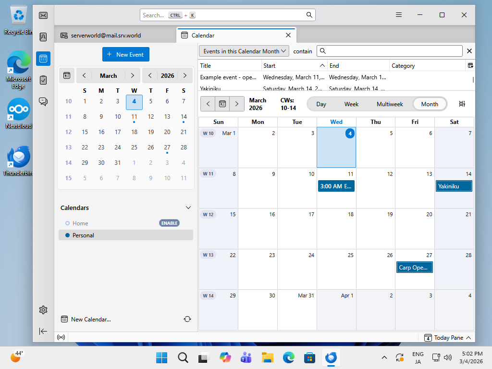Click the March month label in mini calendar

(x=108, y=75)
